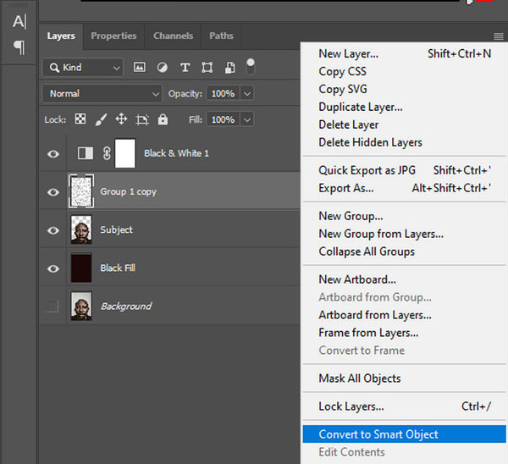Image resolution: width=508 pixels, height=464 pixels.
Task: Select the Background layer thumbnail
Action: pos(81,307)
